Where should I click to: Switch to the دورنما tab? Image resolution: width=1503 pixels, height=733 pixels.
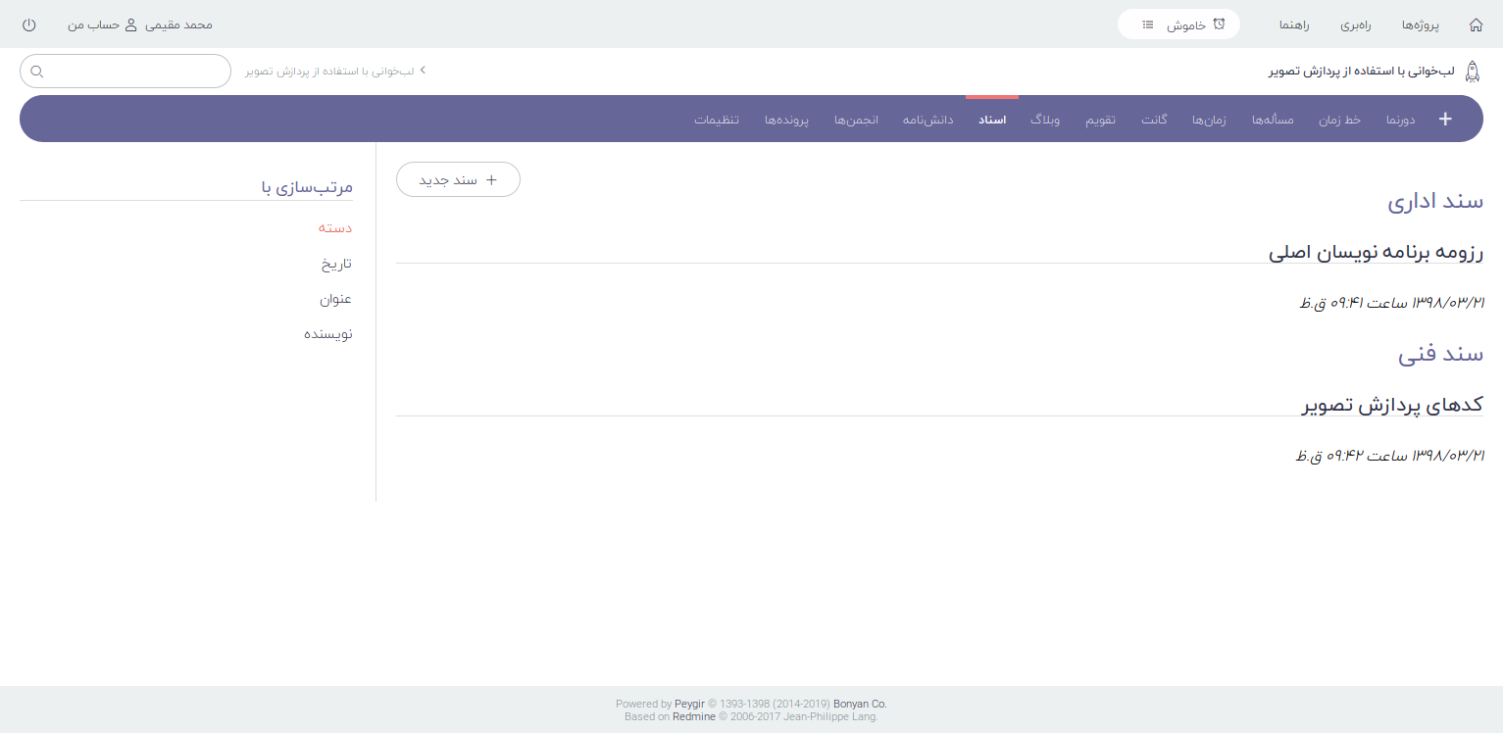(1400, 120)
